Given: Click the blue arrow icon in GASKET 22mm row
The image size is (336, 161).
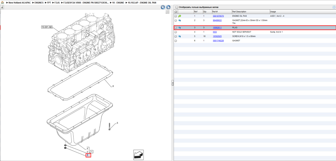Looking at the screenshot, I should click(179, 20).
